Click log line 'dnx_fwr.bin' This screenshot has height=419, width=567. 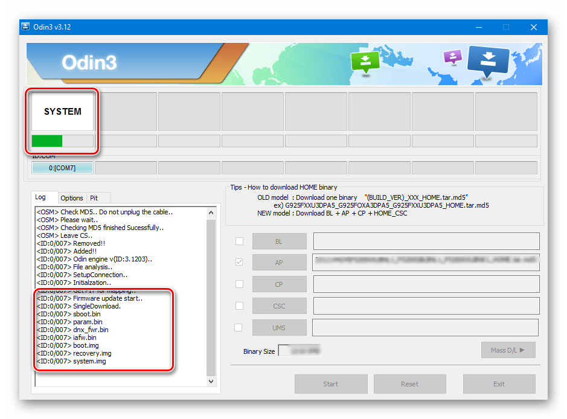pyautogui.click(x=72, y=330)
